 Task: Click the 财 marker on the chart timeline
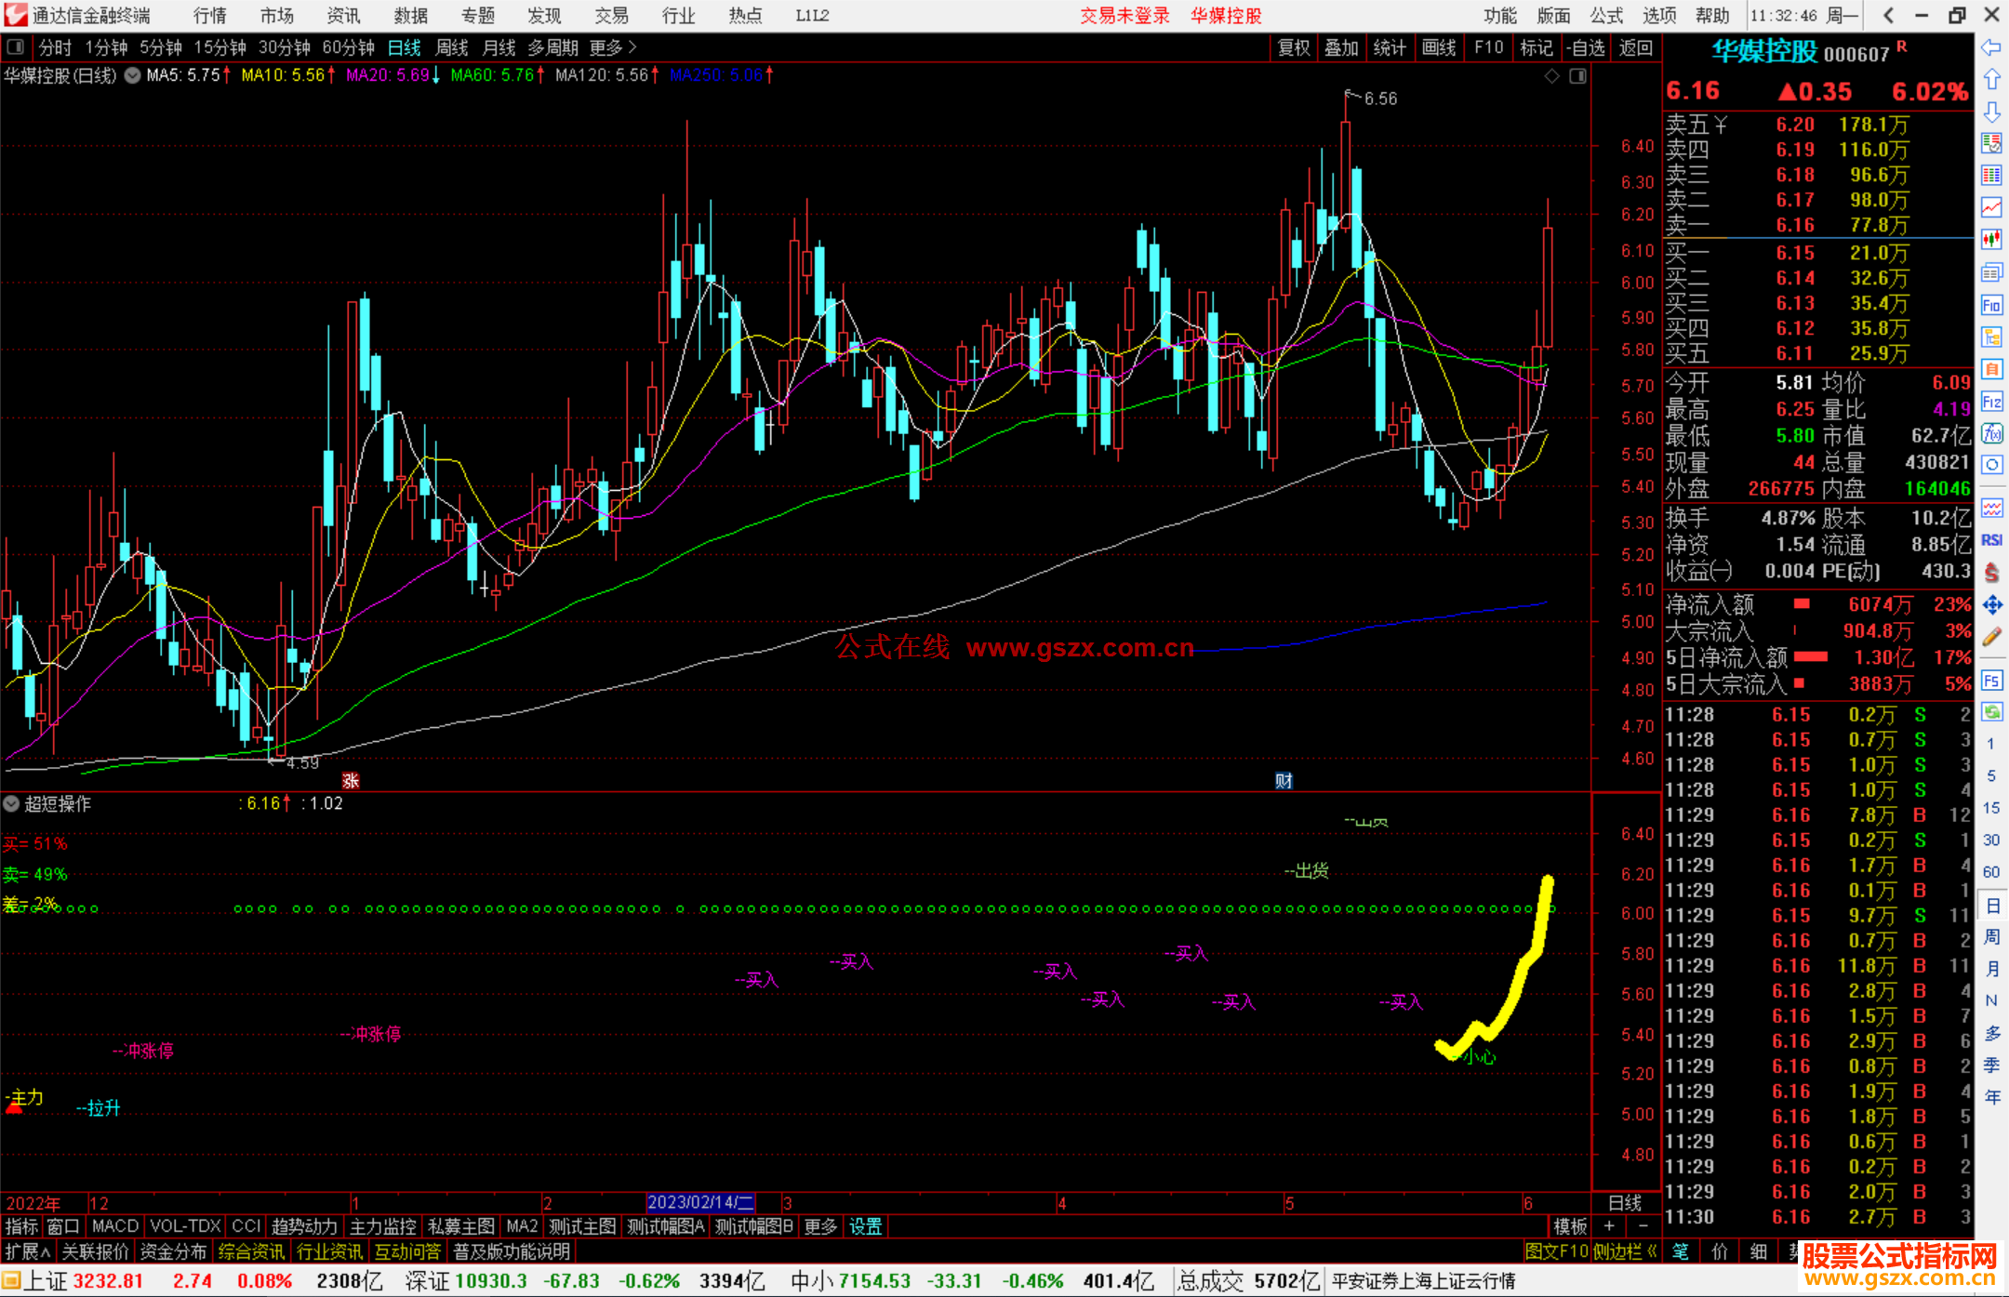click(x=1284, y=780)
